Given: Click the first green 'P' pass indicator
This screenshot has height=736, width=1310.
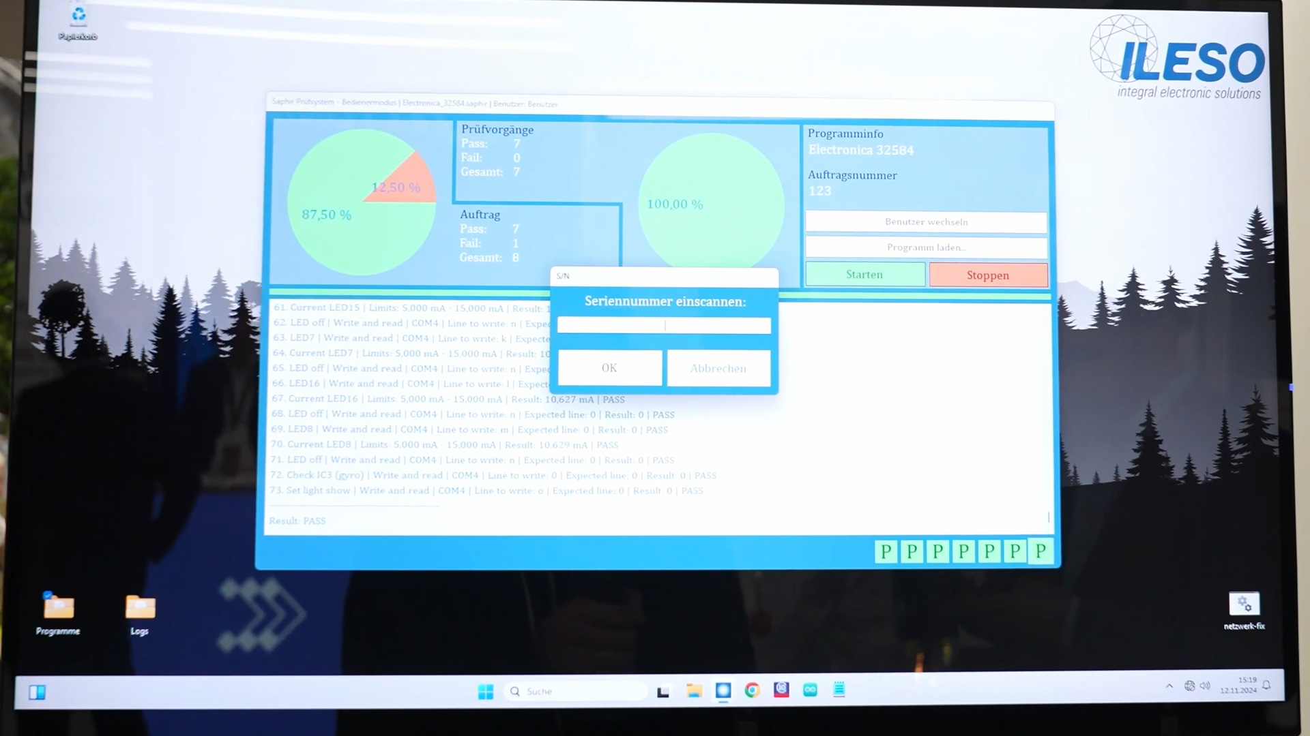Looking at the screenshot, I should [x=886, y=551].
